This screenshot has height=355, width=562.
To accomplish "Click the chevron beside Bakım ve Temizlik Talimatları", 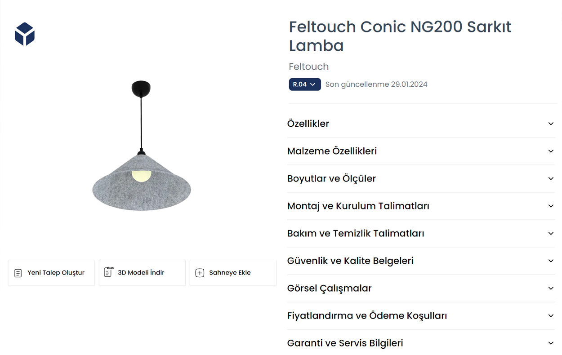I will tap(551, 233).
